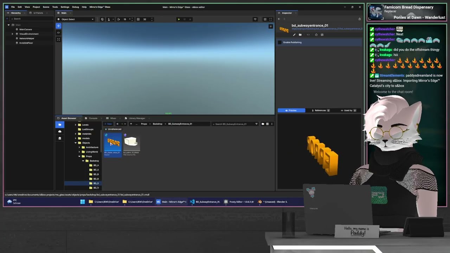Open the Edit menu
Image resolution: width=450 pixels, height=253 pixels.
click(20, 7)
